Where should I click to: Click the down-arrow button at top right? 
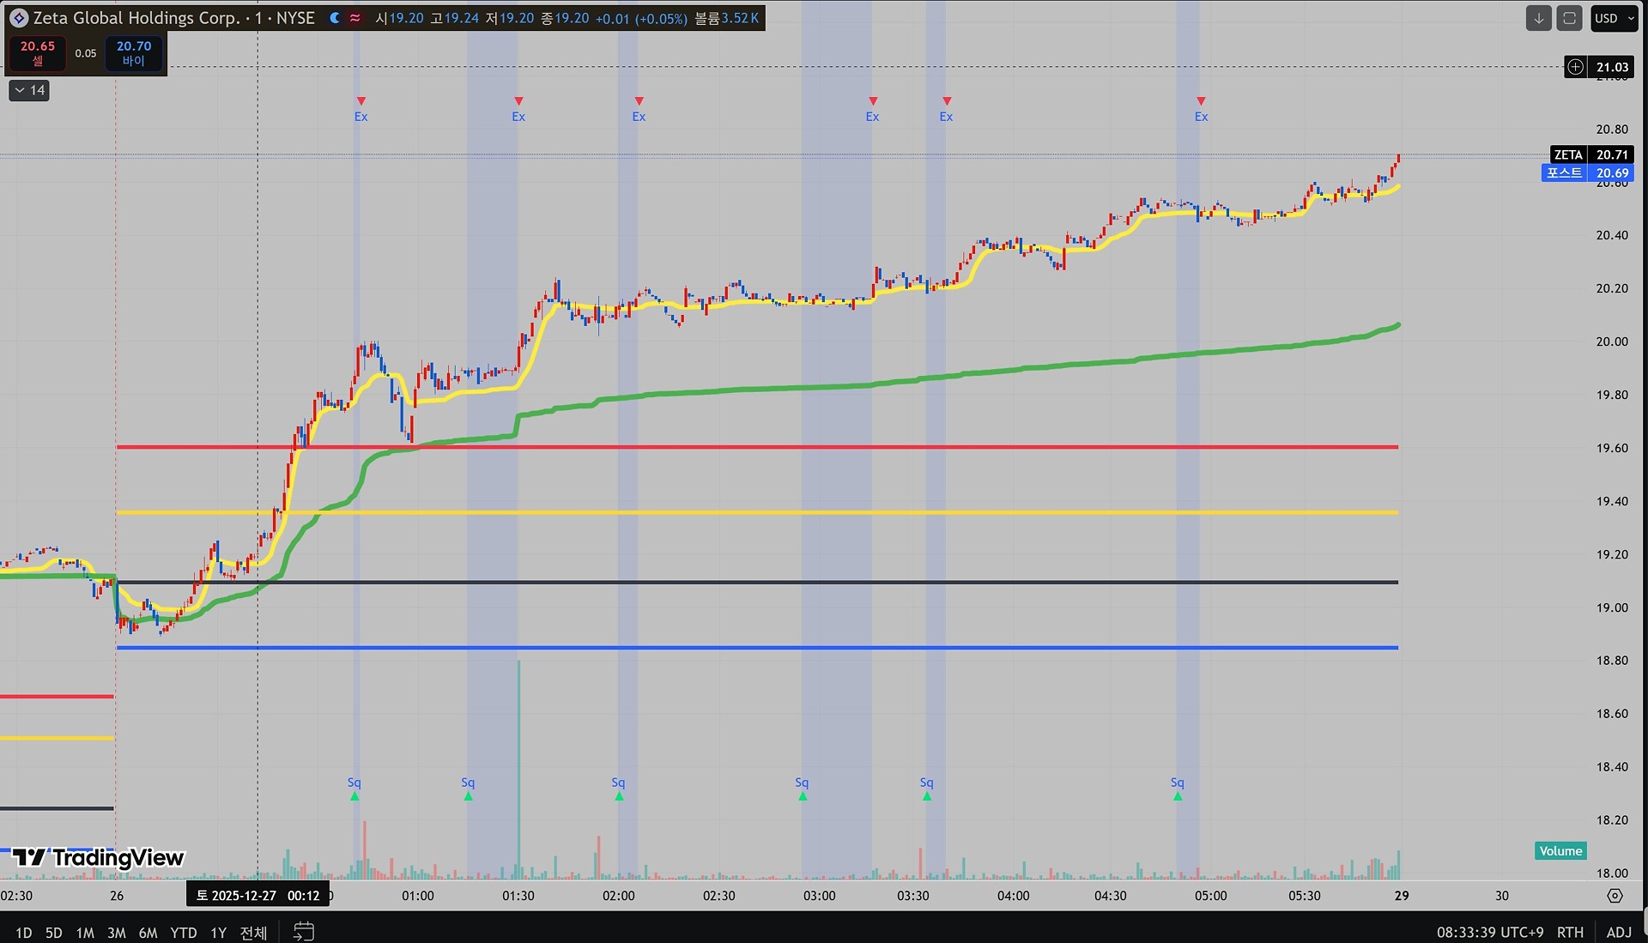click(1538, 18)
